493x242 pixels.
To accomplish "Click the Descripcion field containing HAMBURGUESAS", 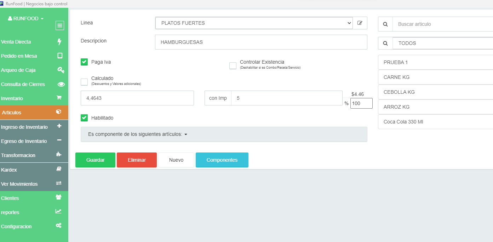I will (261, 42).
